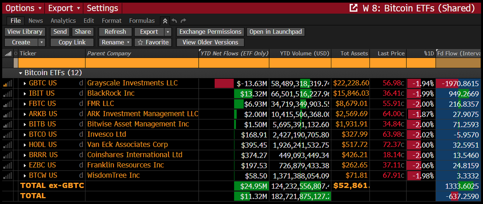Click the signal bars icon in ARKB row
This screenshot has width=483, height=204.
[7, 114]
